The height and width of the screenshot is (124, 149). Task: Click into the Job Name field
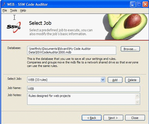[84, 89]
